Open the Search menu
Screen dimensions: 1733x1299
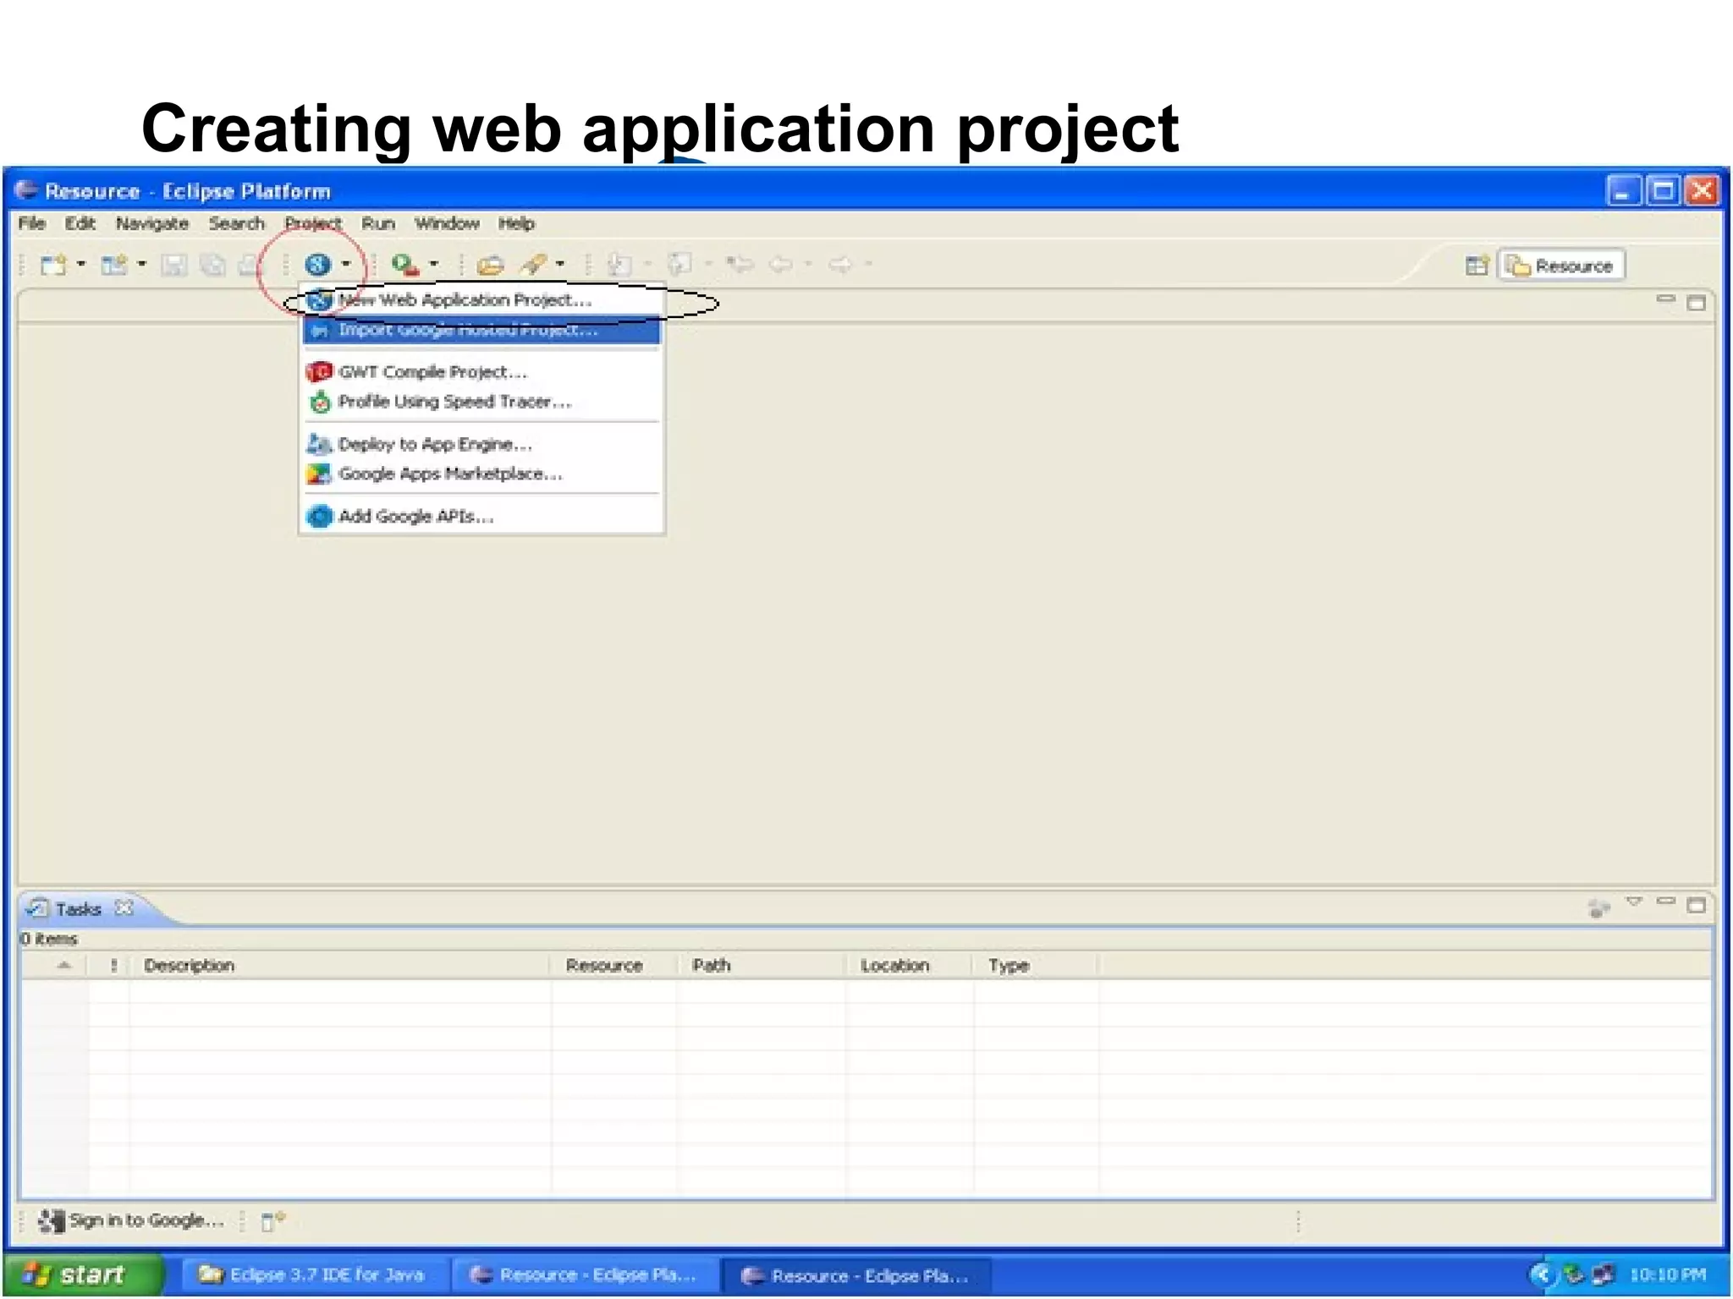coord(237,223)
